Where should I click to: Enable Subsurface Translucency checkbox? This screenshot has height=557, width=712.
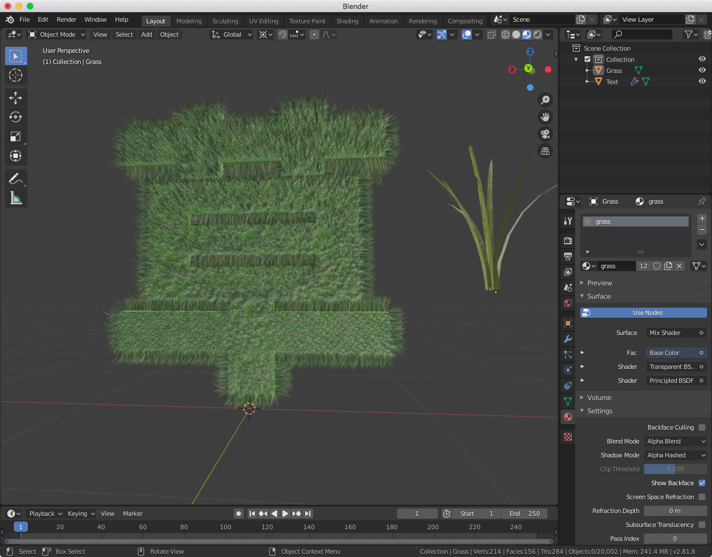click(x=702, y=525)
